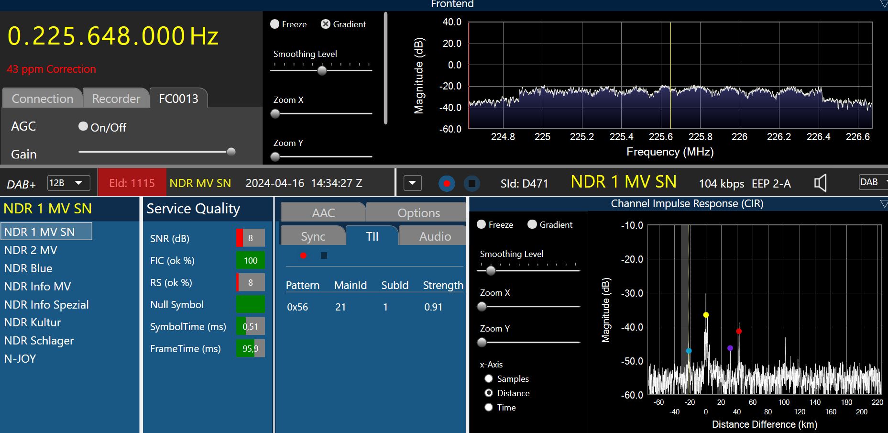Switch to the Recorder tab
This screenshot has height=433, width=888.
[x=116, y=99]
